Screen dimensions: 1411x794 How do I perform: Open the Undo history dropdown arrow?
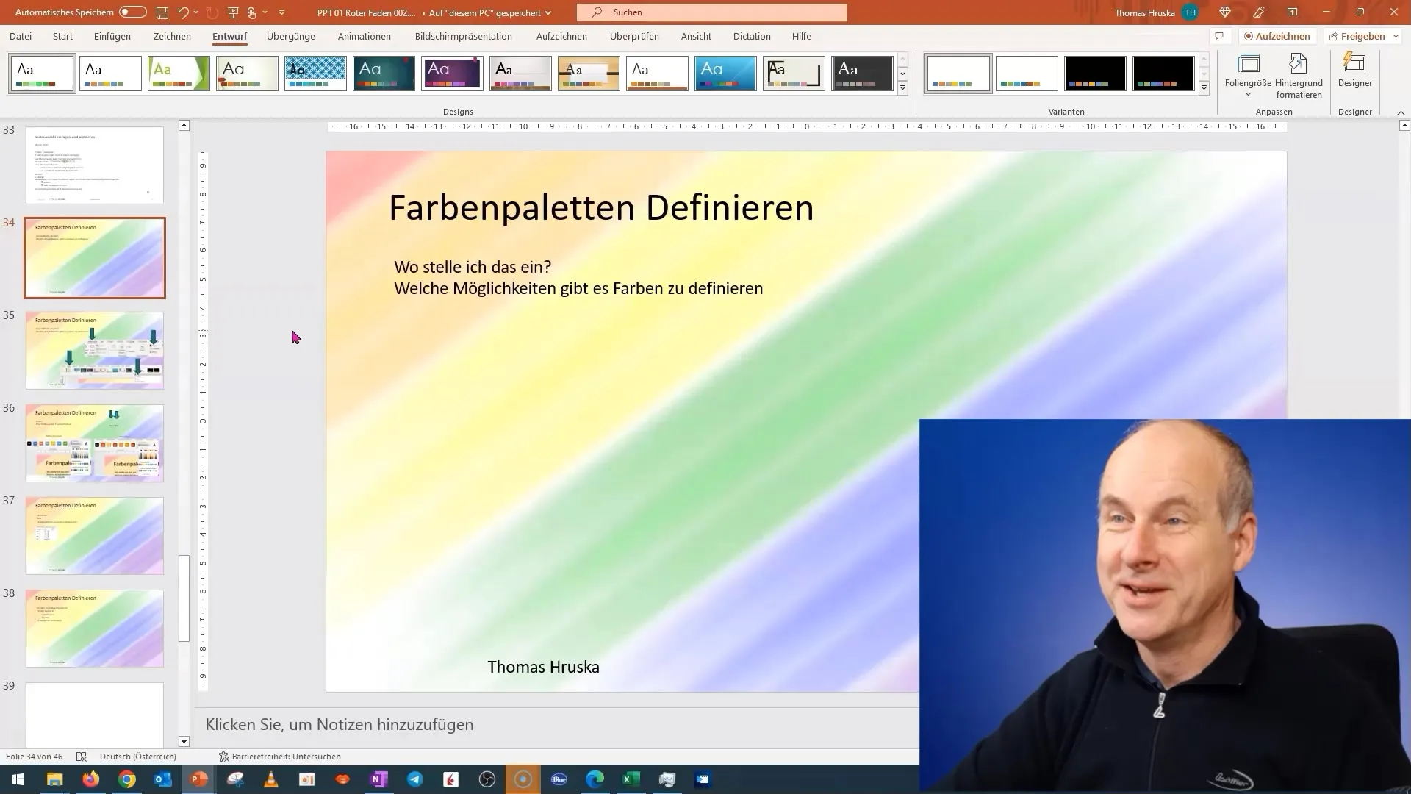[196, 12]
